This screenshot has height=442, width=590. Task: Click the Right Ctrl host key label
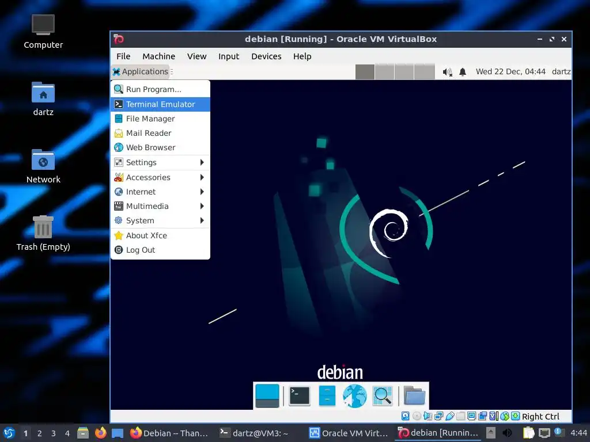540,417
